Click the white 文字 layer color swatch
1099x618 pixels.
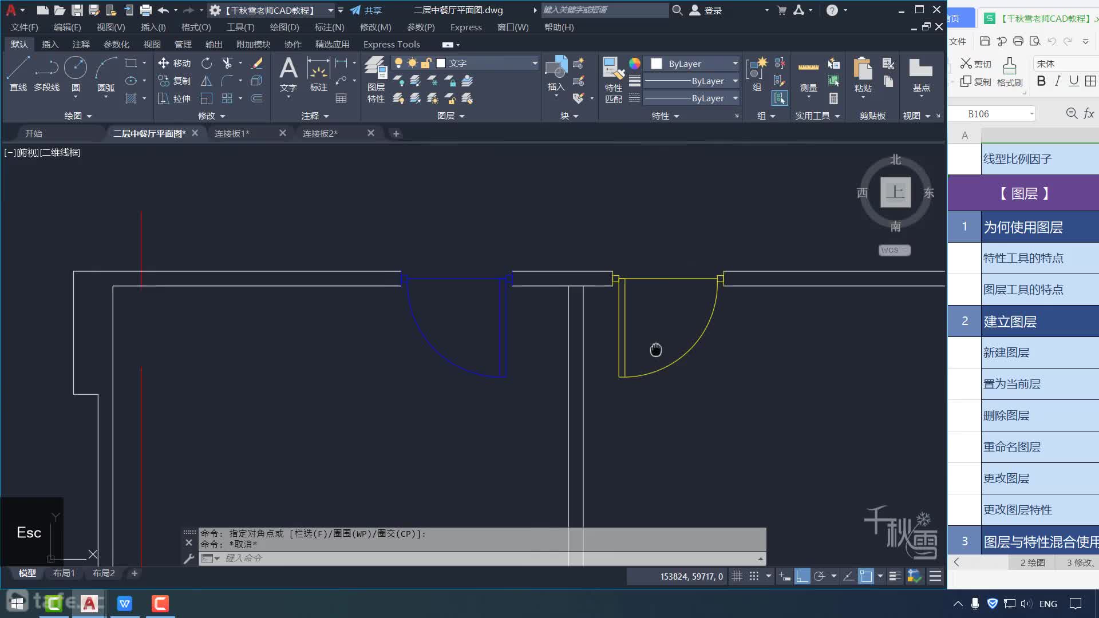(x=441, y=63)
